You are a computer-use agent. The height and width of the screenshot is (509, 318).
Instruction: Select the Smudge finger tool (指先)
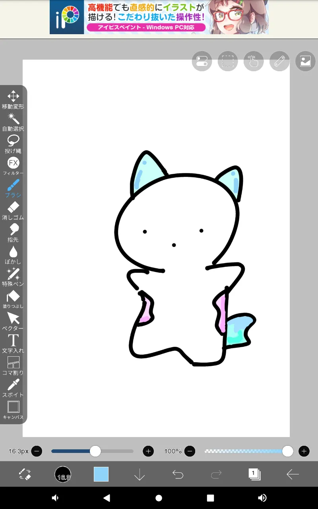13,233
